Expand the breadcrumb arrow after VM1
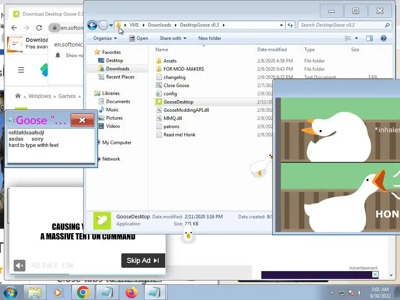The height and width of the screenshot is (300, 400). coord(144,25)
